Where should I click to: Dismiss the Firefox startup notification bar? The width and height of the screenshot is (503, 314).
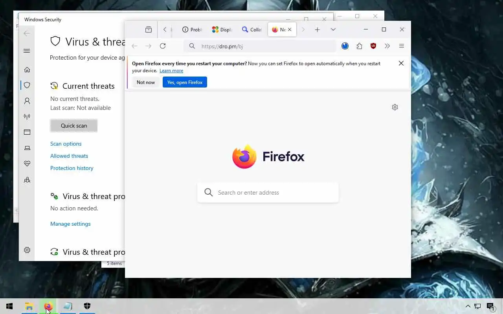pyautogui.click(x=401, y=63)
